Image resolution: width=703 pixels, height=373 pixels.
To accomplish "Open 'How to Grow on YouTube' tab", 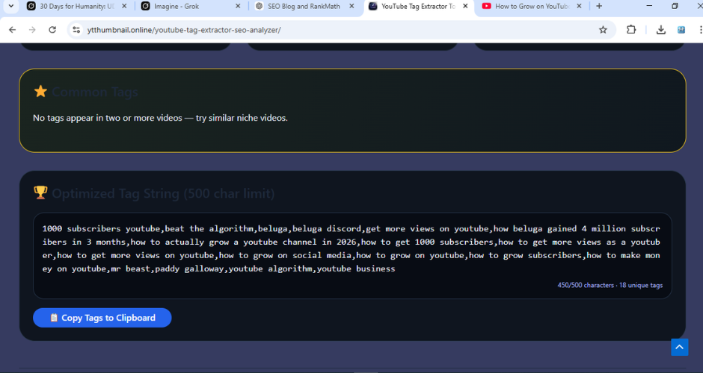I will [x=532, y=6].
